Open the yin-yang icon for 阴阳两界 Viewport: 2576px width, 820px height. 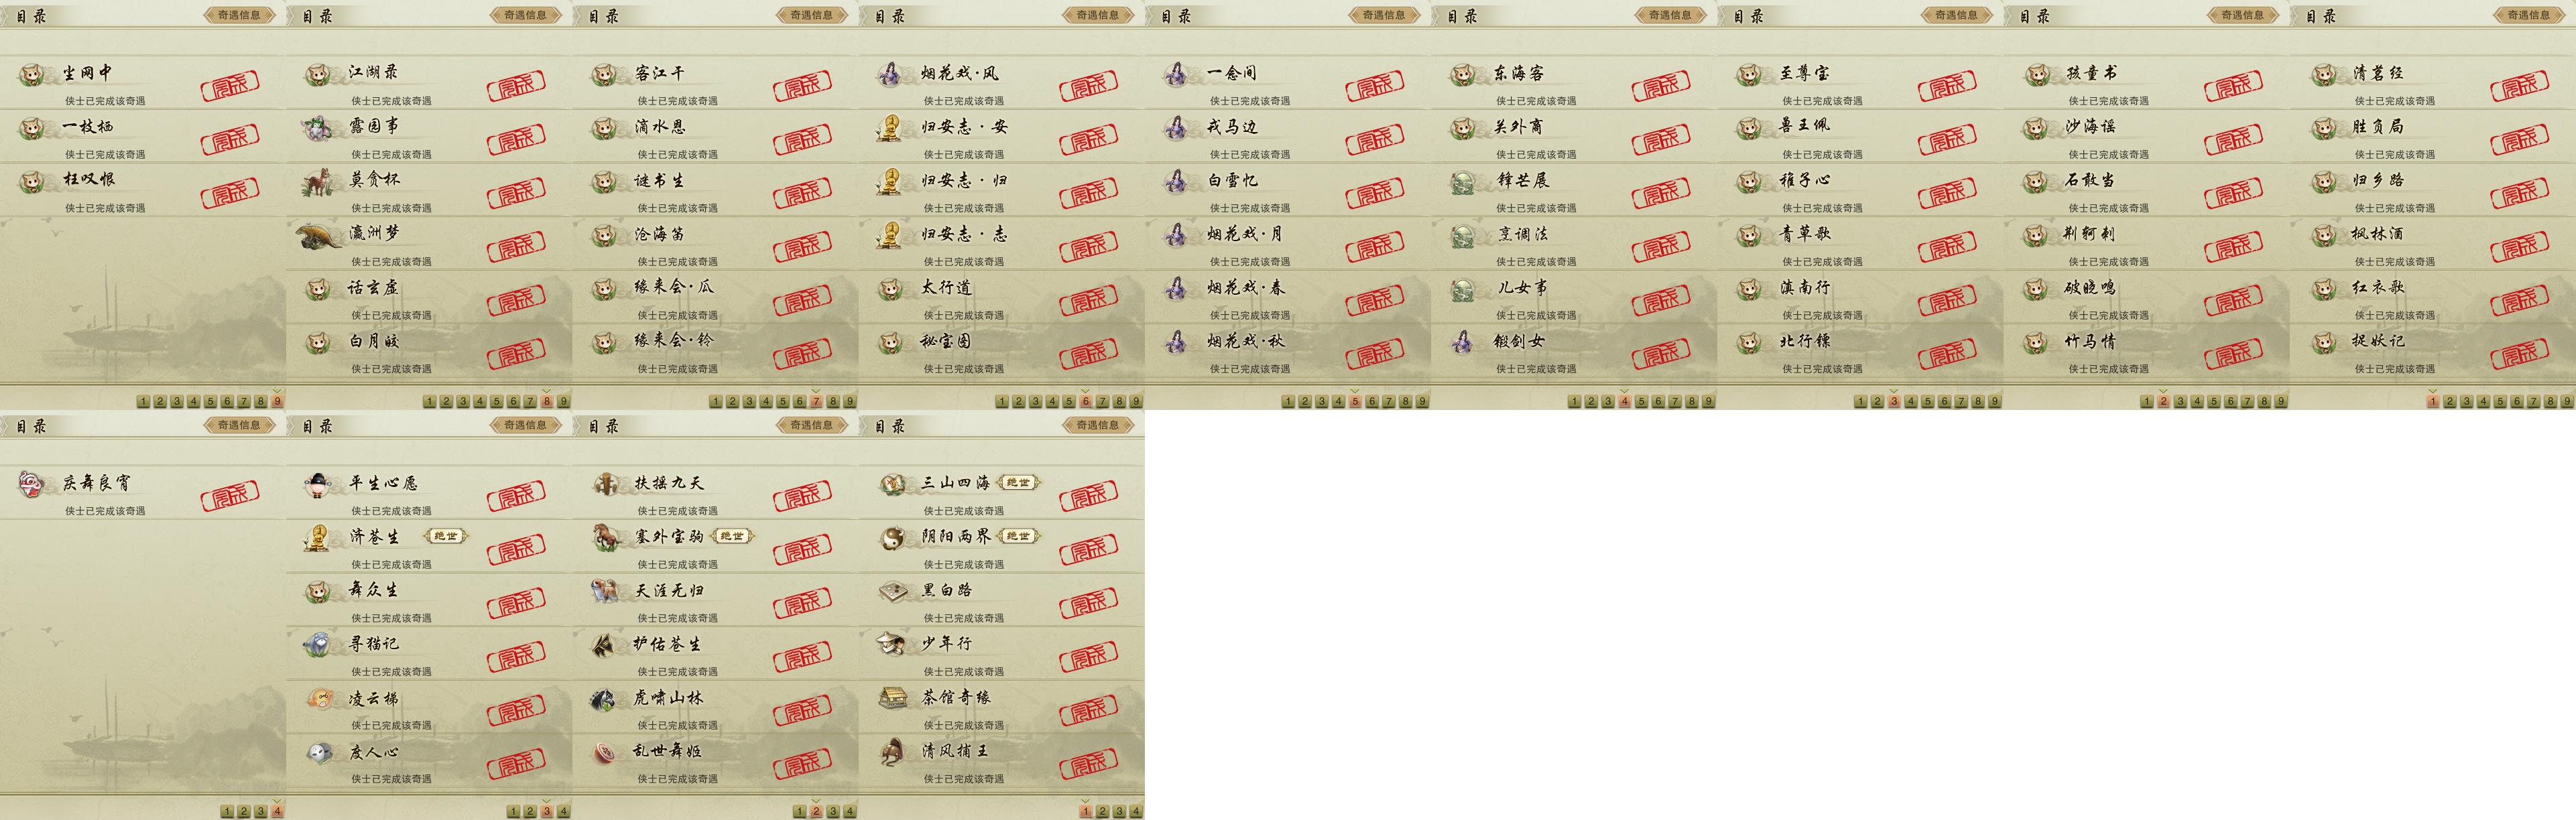pos(891,538)
